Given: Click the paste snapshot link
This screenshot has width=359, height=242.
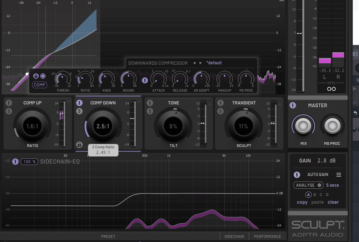Looking at the screenshot, I should [x=317, y=202].
